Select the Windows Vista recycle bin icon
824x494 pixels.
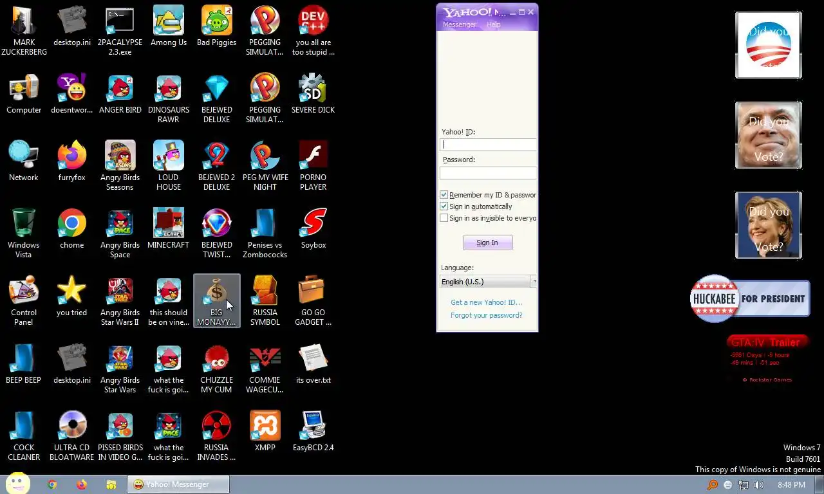(x=24, y=233)
